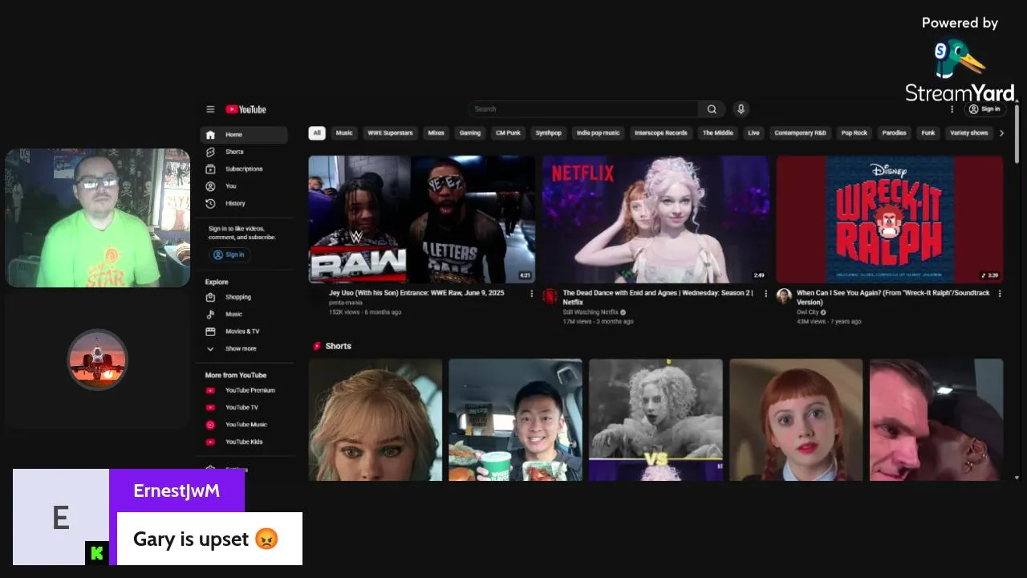The height and width of the screenshot is (578, 1027).
Task: Play the Netflix Wednesday video thumbnail
Action: click(x=656, y=219)
